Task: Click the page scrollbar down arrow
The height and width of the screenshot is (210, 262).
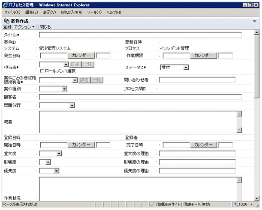Action: (257, 198)
